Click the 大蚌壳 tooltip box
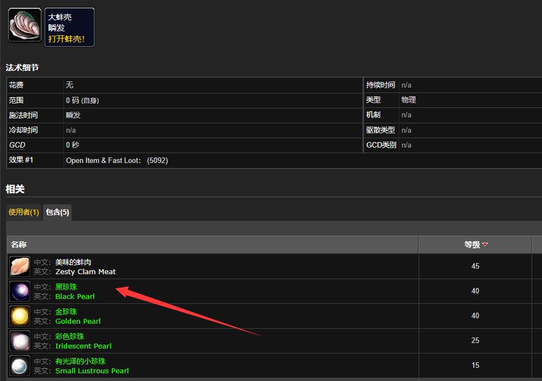The height and width of the screenshot is (381, 542). 69,28
